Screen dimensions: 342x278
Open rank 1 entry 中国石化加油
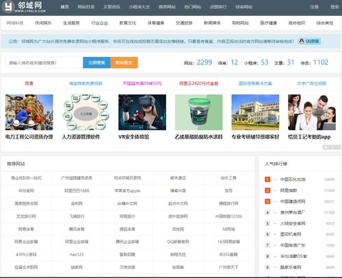coord(293,179)
